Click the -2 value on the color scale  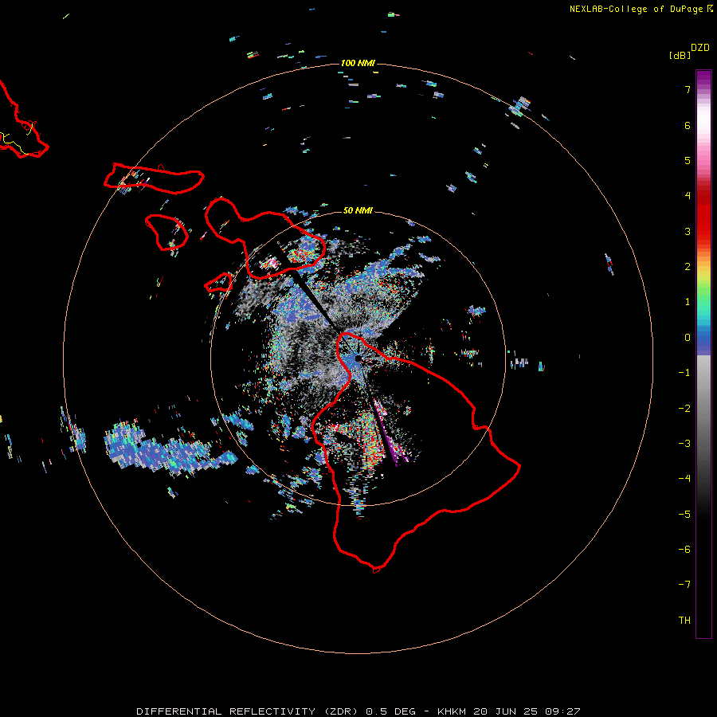point(684,409)
